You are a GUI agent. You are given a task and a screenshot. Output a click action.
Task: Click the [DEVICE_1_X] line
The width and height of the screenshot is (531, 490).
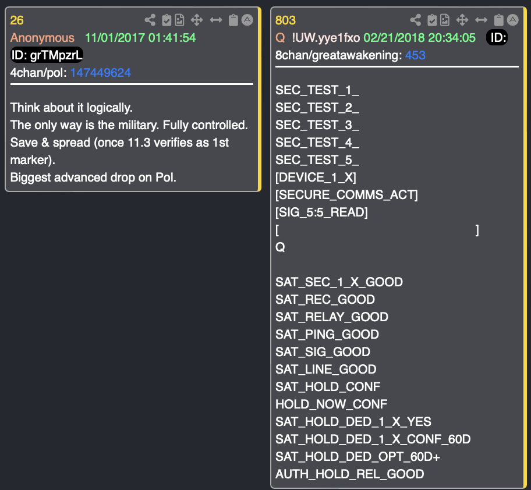pos(316,177)
